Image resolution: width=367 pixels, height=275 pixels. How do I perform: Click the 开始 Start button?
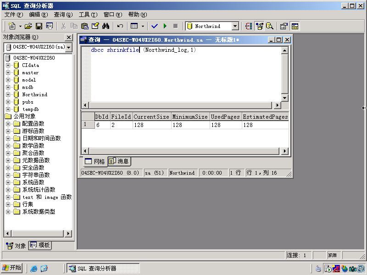click(12, 268)
